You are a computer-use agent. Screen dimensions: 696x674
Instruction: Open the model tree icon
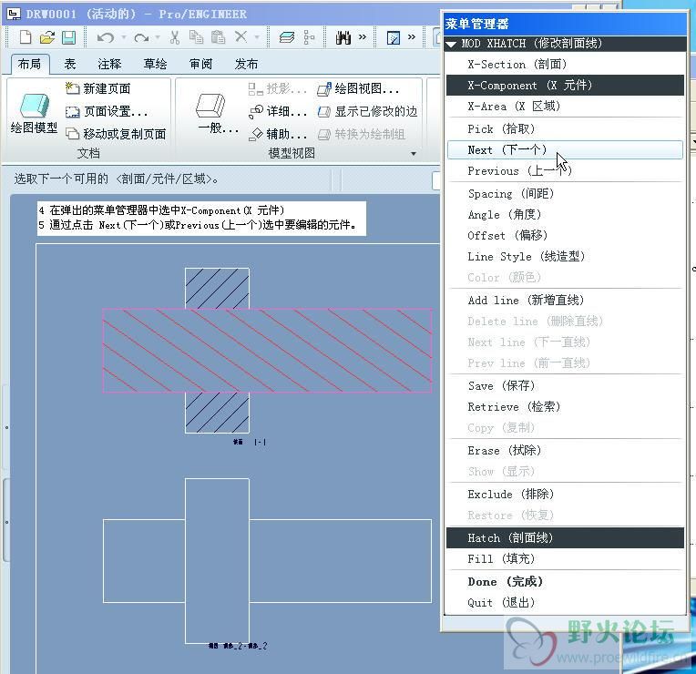coord(309,37)
